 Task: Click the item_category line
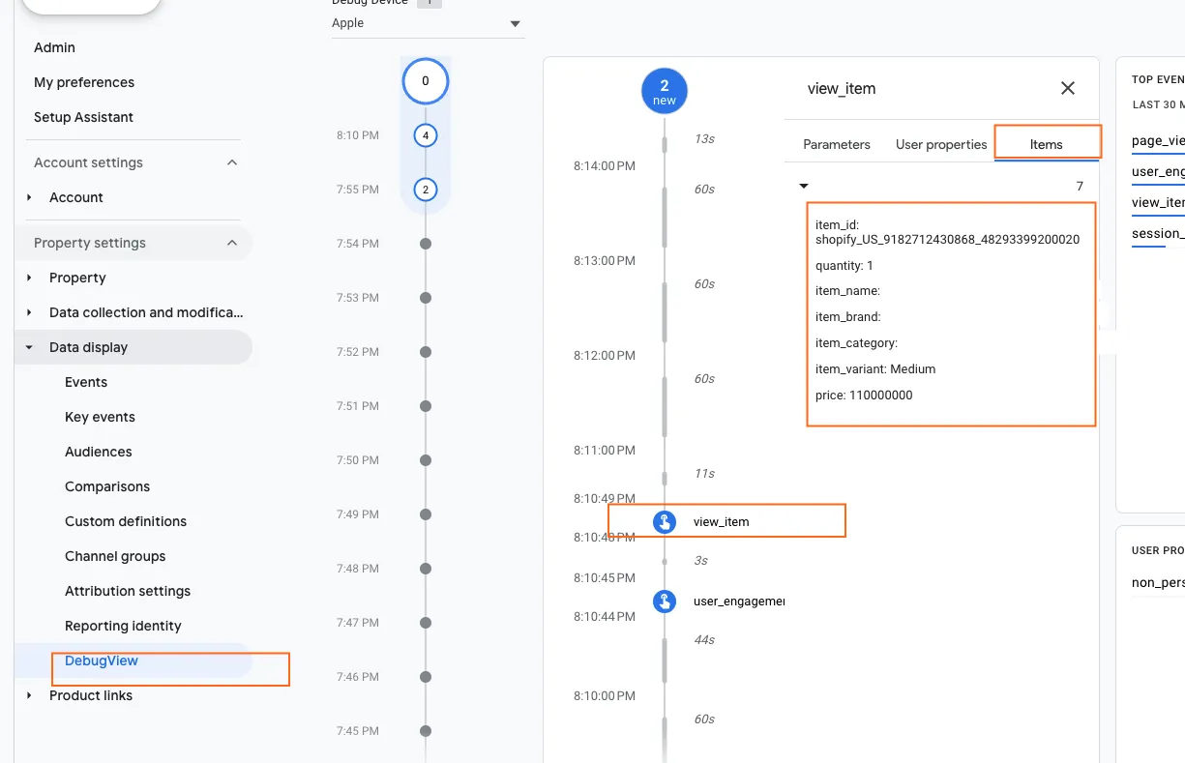pyautogui.click(x=857, y=342)
